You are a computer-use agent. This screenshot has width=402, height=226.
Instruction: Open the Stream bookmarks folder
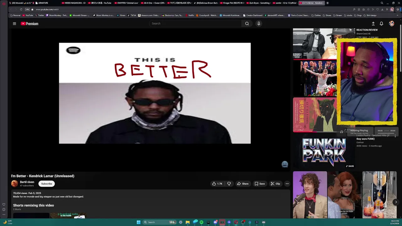(x=337, y=15)
